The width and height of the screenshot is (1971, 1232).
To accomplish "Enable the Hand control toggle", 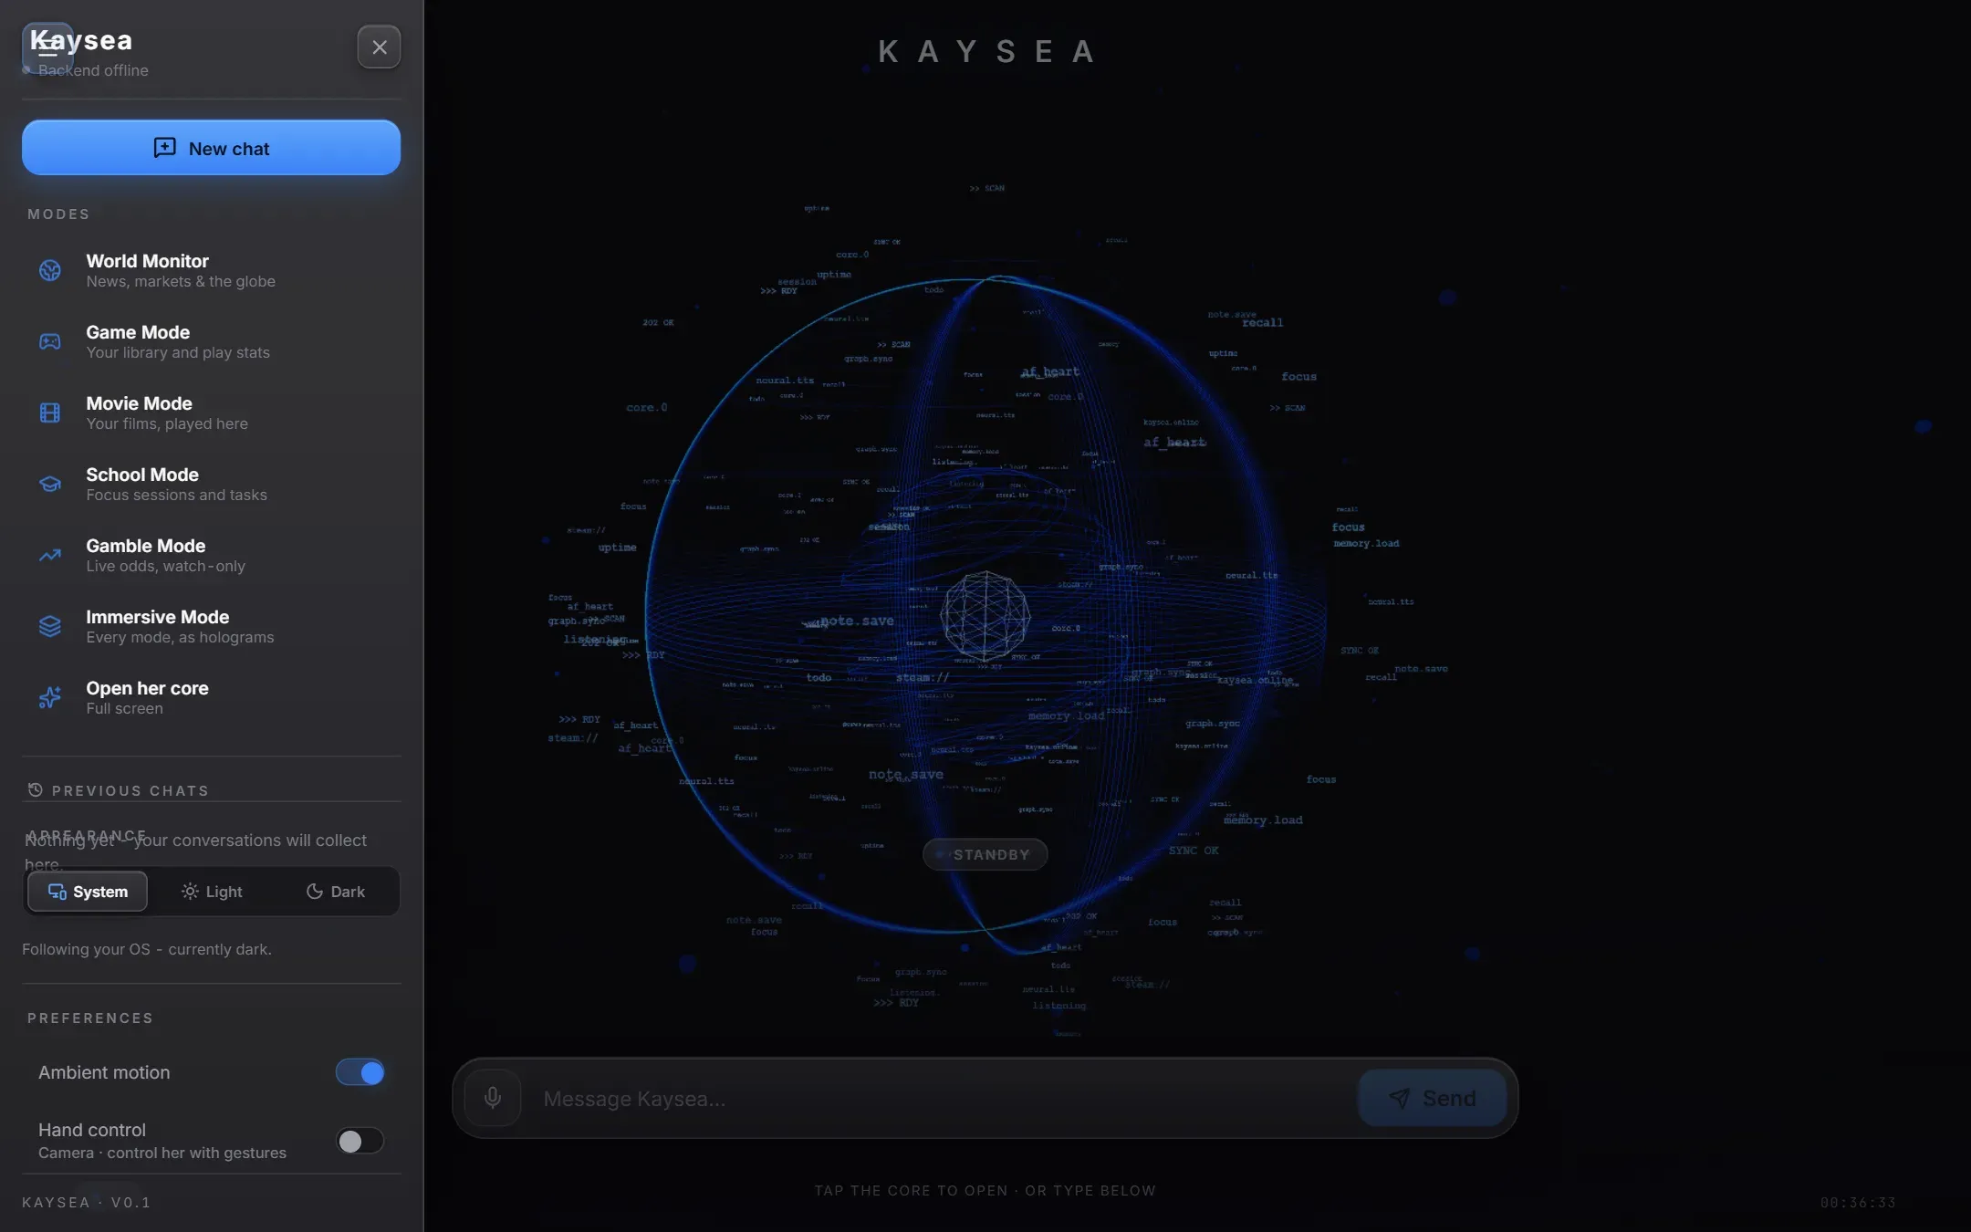I will click(360, 1141).
